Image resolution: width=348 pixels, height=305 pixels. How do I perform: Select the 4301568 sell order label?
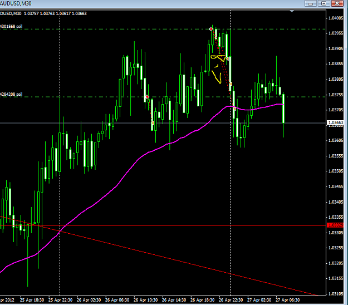pyautogui.click(x=11, y=26)
